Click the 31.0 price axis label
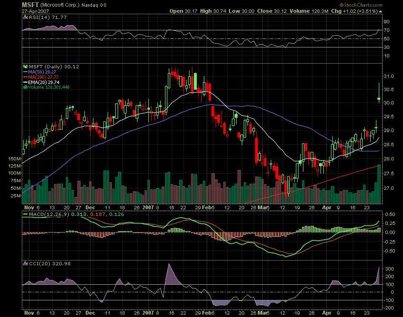The height and width of the screenshot is (317, 403). [x=389, y=76]
